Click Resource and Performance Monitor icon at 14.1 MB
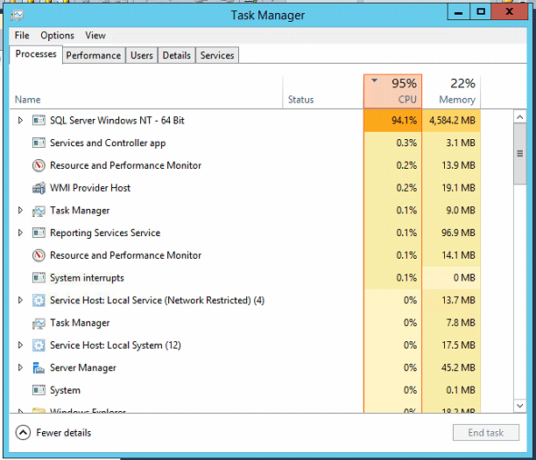 pyautogui.click(x=39, y=255)
